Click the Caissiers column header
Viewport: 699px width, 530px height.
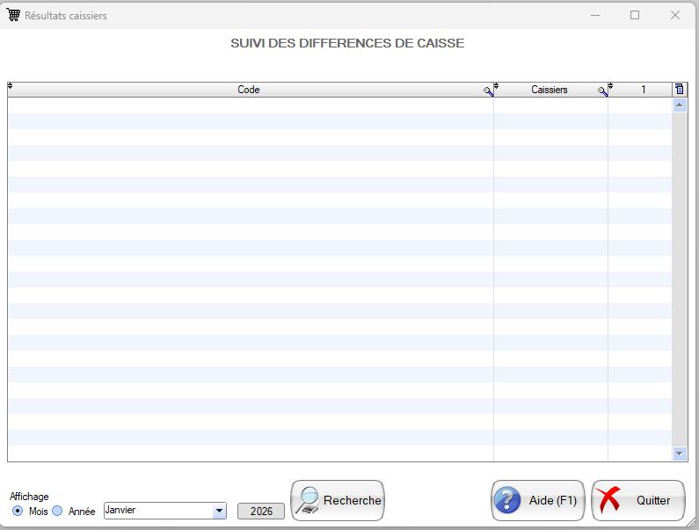pyautogui.click(x=550, y=90)
